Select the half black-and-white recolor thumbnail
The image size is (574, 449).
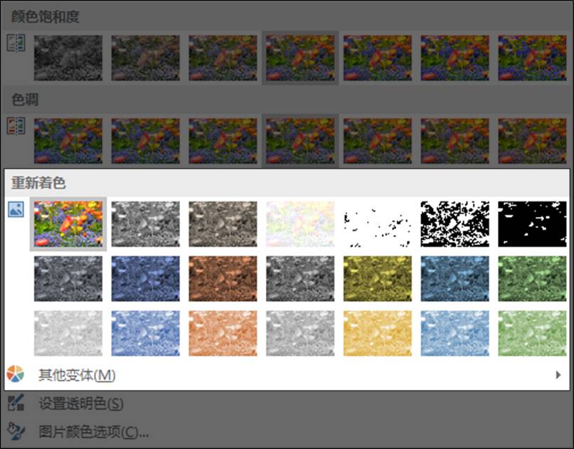pos(455,223)
